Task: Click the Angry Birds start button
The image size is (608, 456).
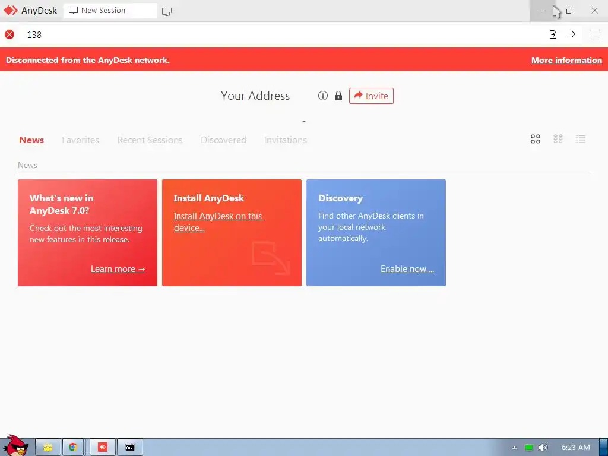Action: [x=16, y=446]
